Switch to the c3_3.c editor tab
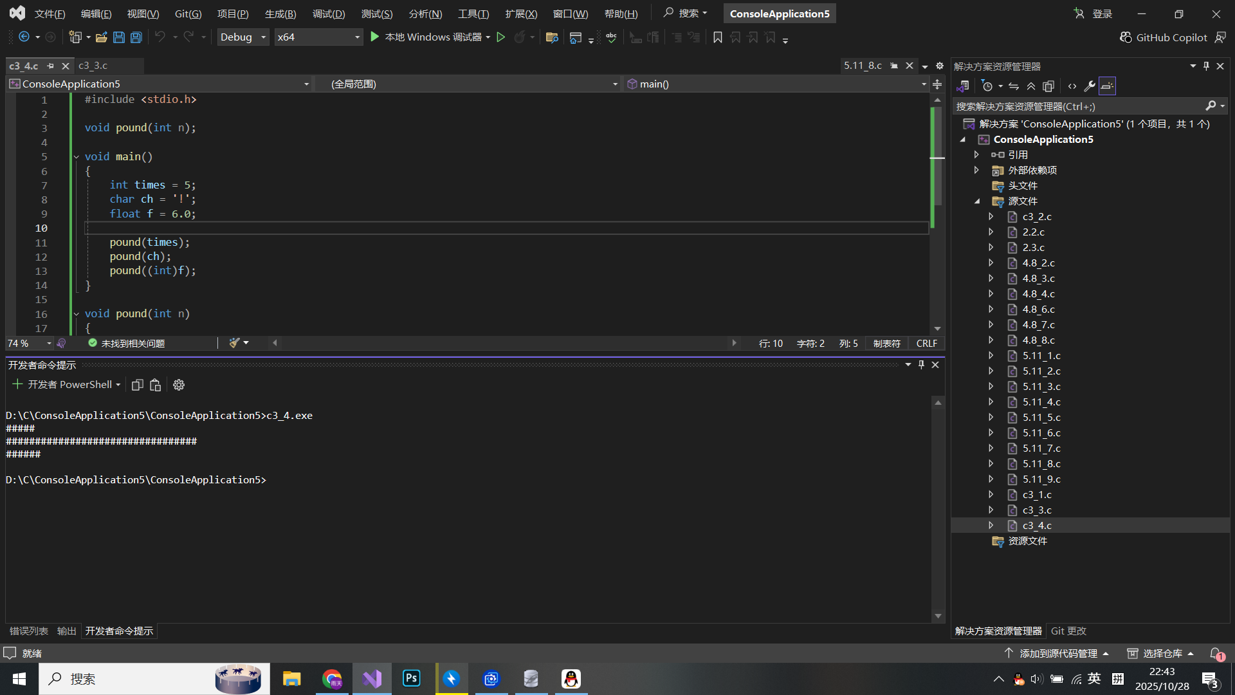Screen dimensions: 1235x695 pyautogui.click(x=93, y=66)
